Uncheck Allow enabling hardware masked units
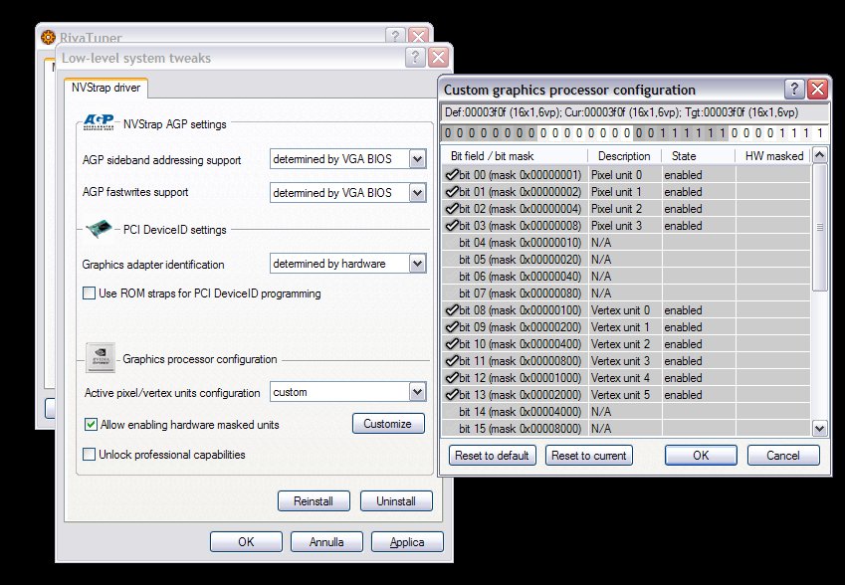 [x=91, y=425]
